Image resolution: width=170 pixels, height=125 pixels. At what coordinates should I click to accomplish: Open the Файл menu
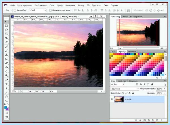[x=12, y=5]
